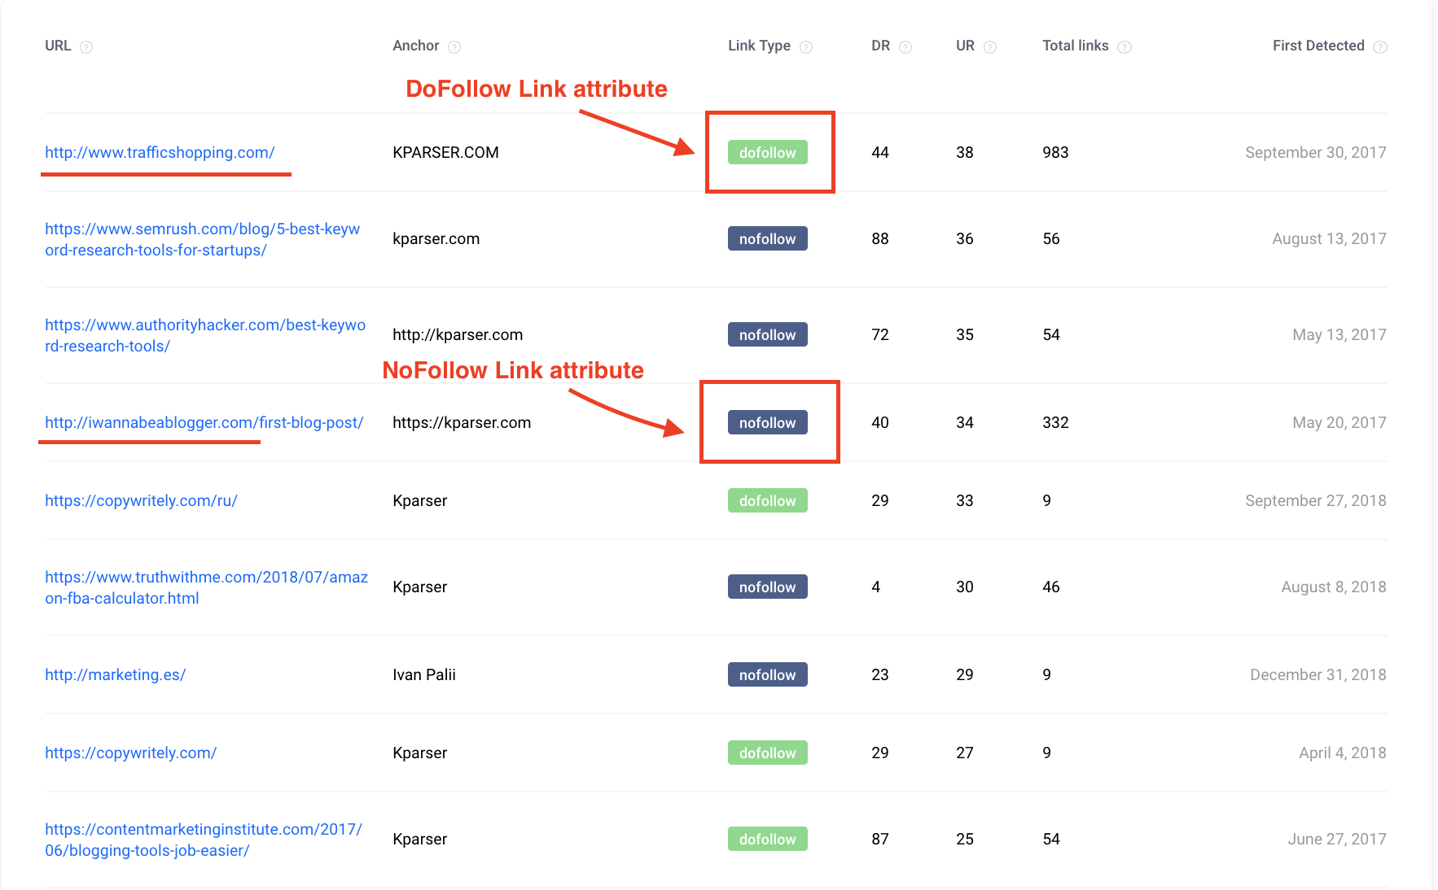This screenshot has width=1438, height=890.
Task: Click the date August 8, 2018
Action: click(x=1333, y=587)
